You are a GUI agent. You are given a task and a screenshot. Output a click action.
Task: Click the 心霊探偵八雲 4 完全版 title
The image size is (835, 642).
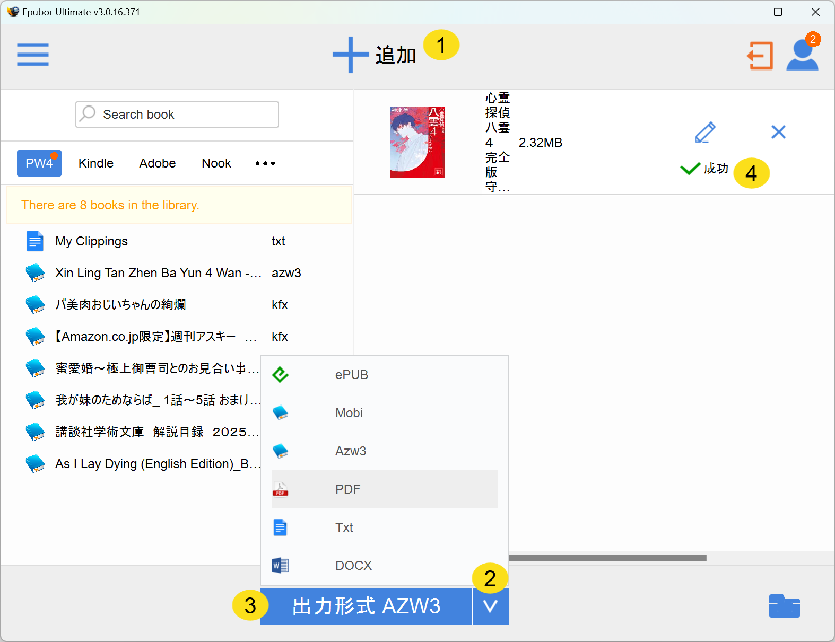pos(498,142)
